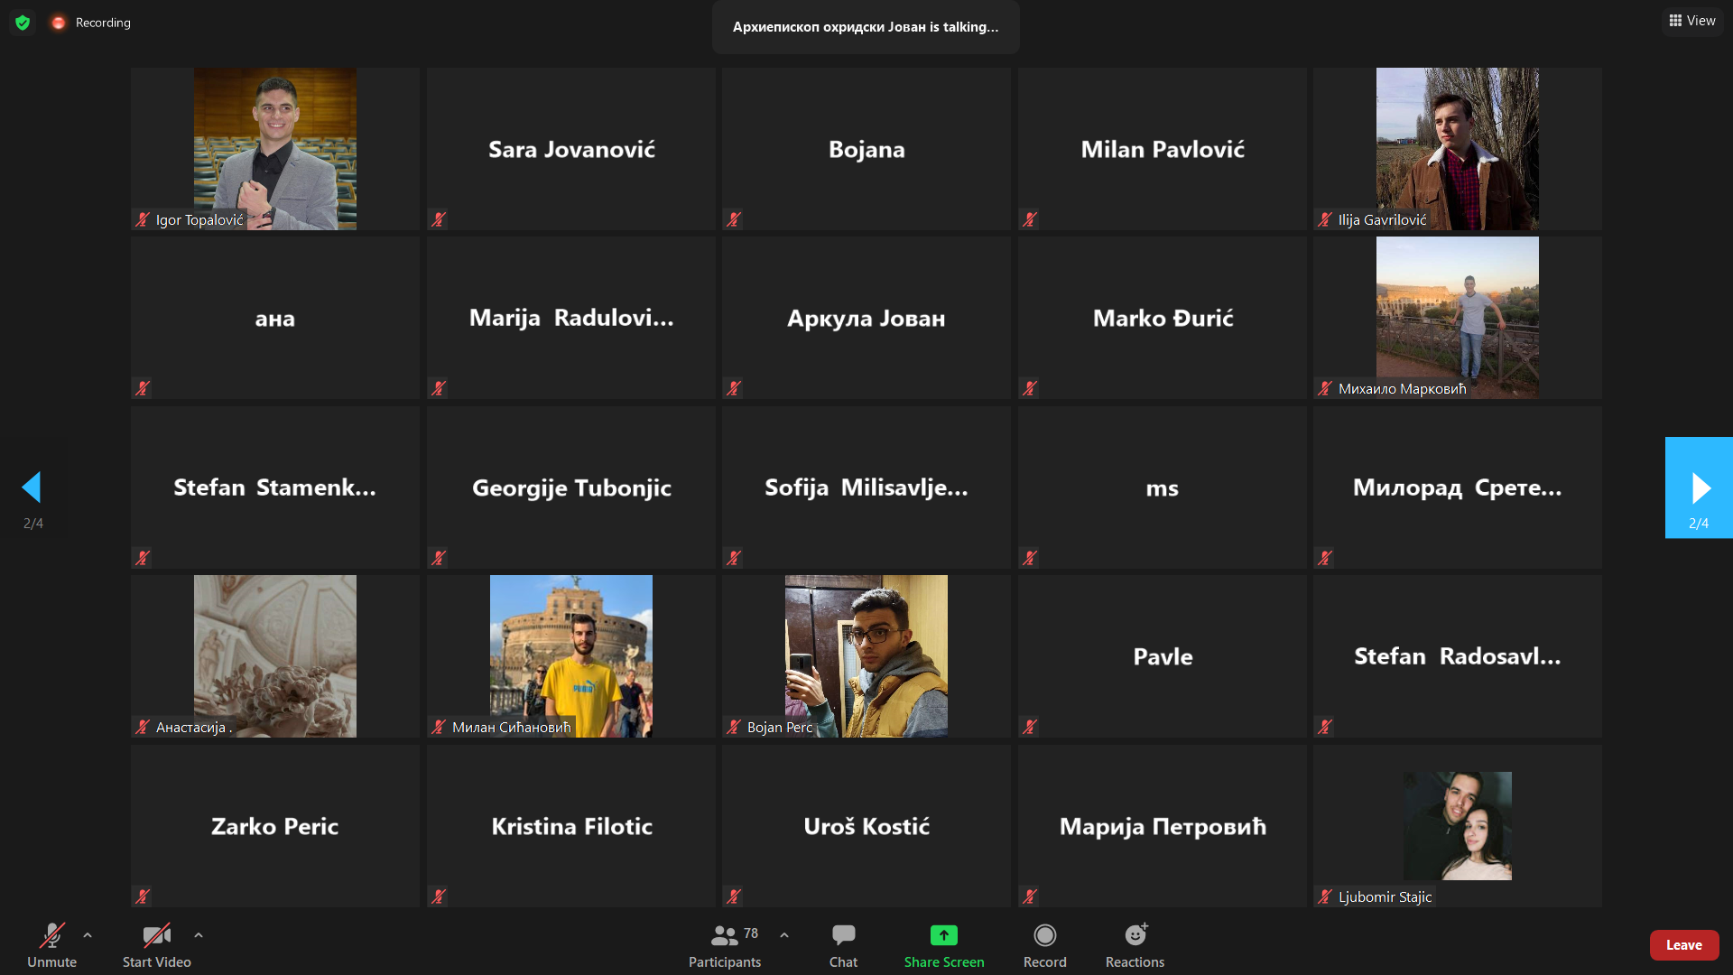This screenshot has width=1733, height=975.
Task: Toggle Start Video on
Action: pos(156,943)
